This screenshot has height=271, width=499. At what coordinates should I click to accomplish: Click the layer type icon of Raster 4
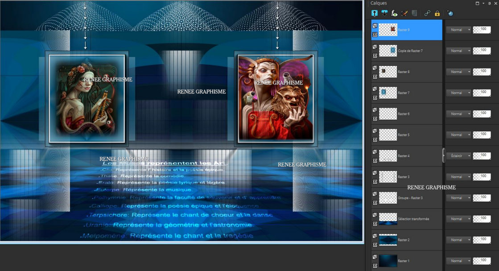[375, 152]
